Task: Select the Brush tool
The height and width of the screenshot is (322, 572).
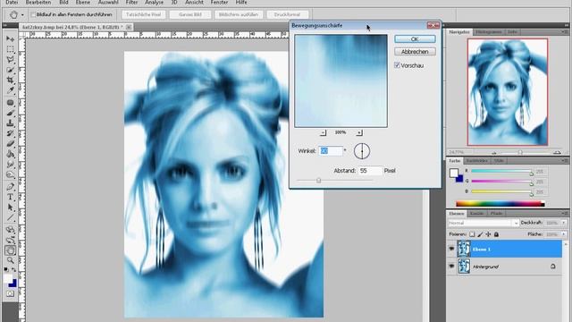Action: point(10,114)
